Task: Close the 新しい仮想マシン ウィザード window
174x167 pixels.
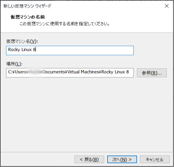Action: [x=167, y=6]
